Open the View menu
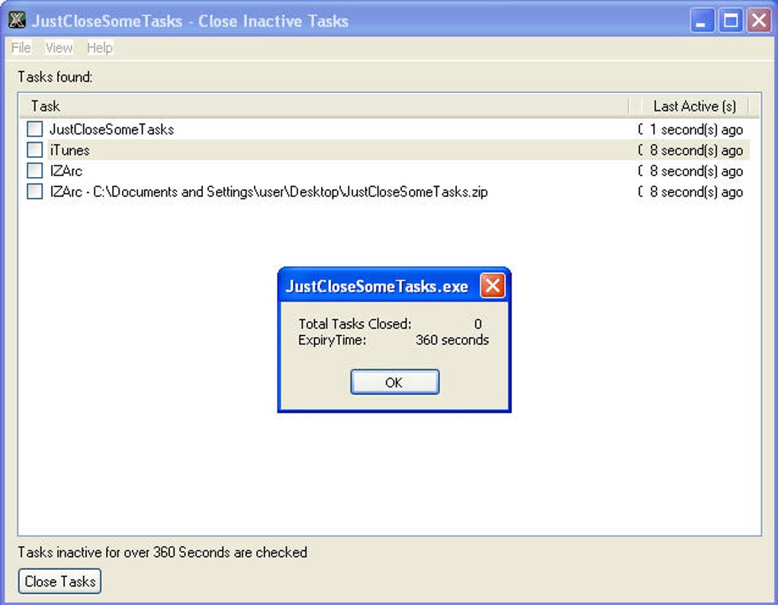The width and height of the screenshot is (778, 605). click(59, 47)
